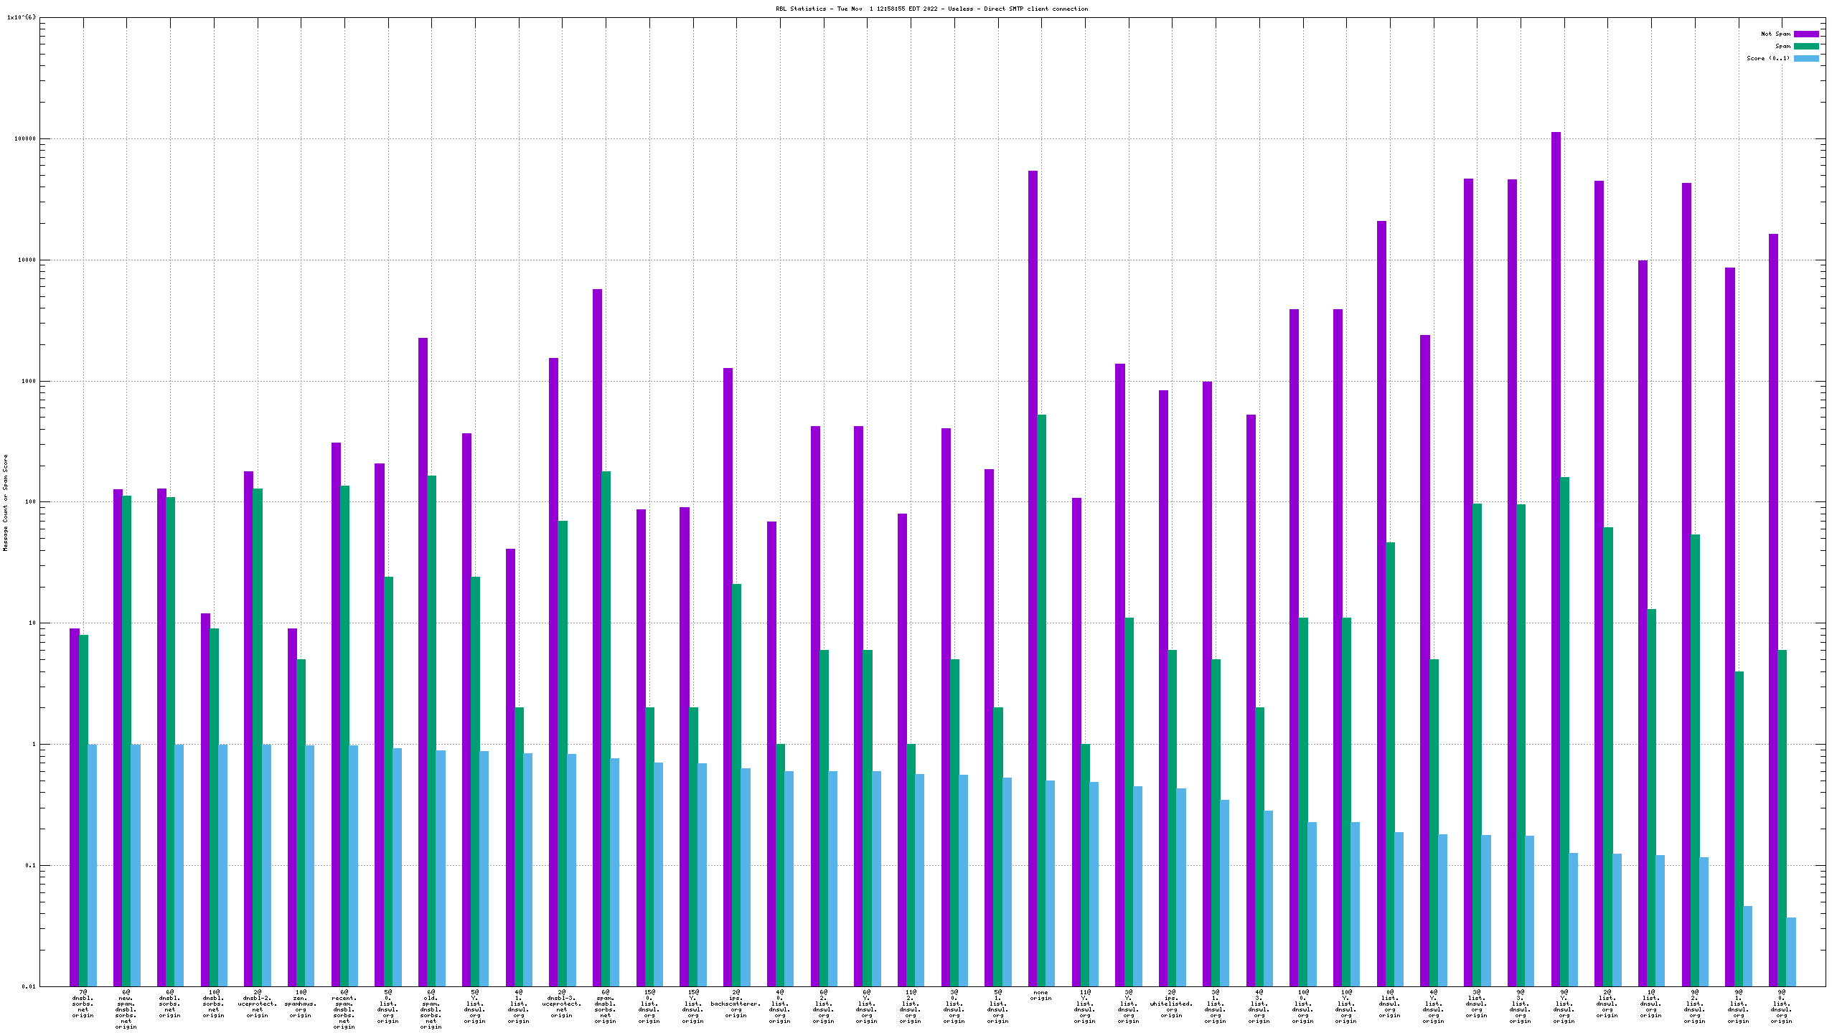This screenshot has height=1033, width=1837.
Task: Click the 'none origin' x-axis label
Action: click(1040, 996)
